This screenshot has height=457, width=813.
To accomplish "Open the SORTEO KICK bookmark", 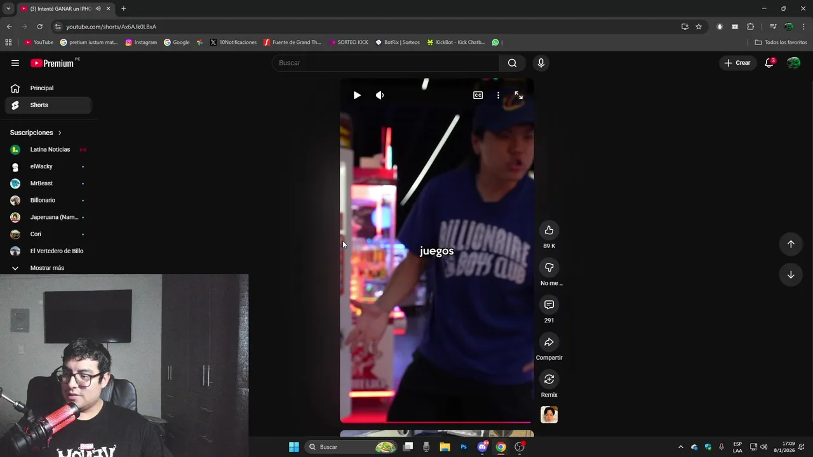I will pyautogui.click(x=349, y=43).
